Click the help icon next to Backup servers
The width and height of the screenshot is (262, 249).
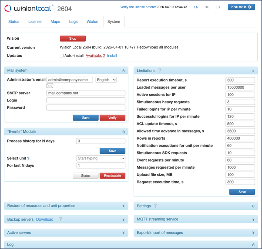[61, 219]
